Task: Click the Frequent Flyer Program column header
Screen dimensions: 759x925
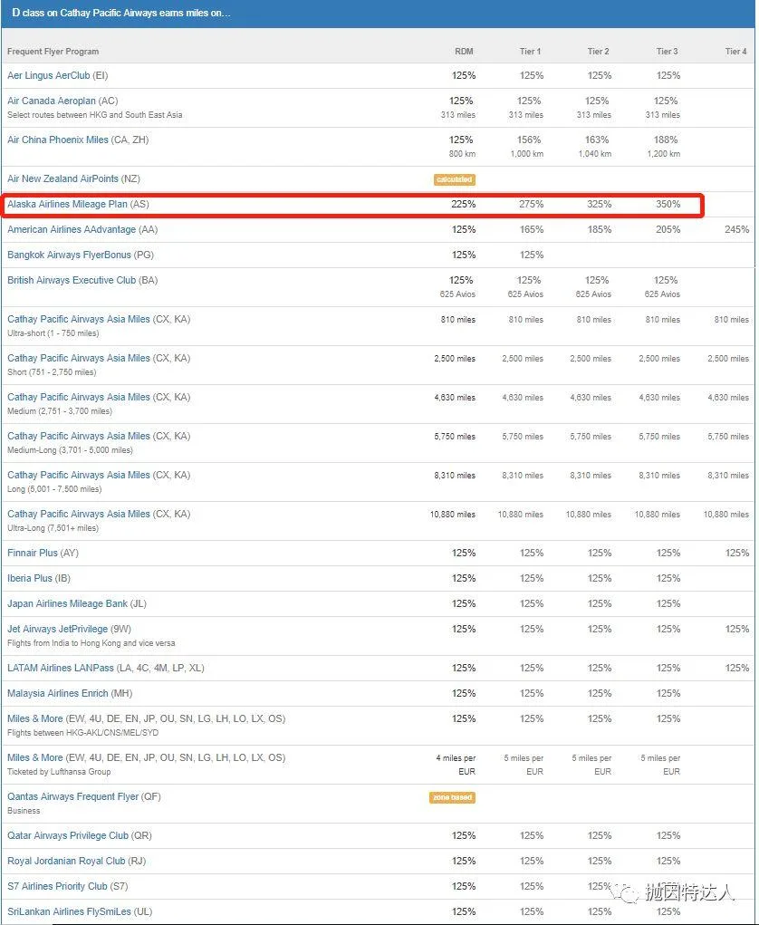Action: click(53, 52)
